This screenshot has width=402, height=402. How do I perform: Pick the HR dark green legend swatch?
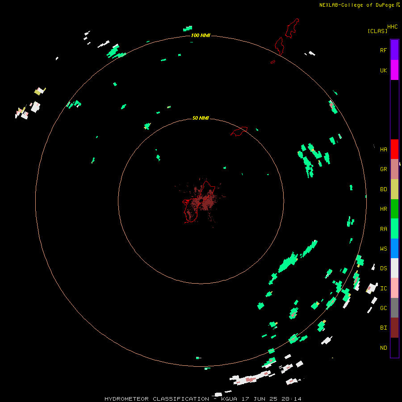(394, 209)
